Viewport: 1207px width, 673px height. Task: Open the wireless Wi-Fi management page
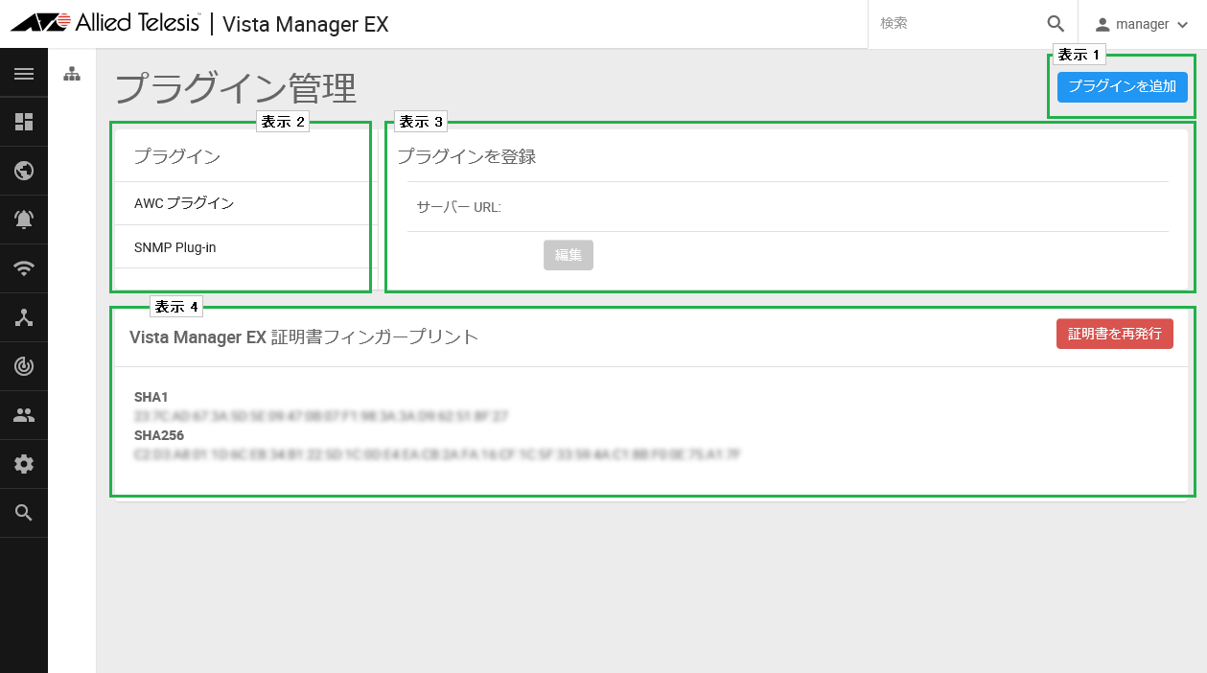pos(24,268)
